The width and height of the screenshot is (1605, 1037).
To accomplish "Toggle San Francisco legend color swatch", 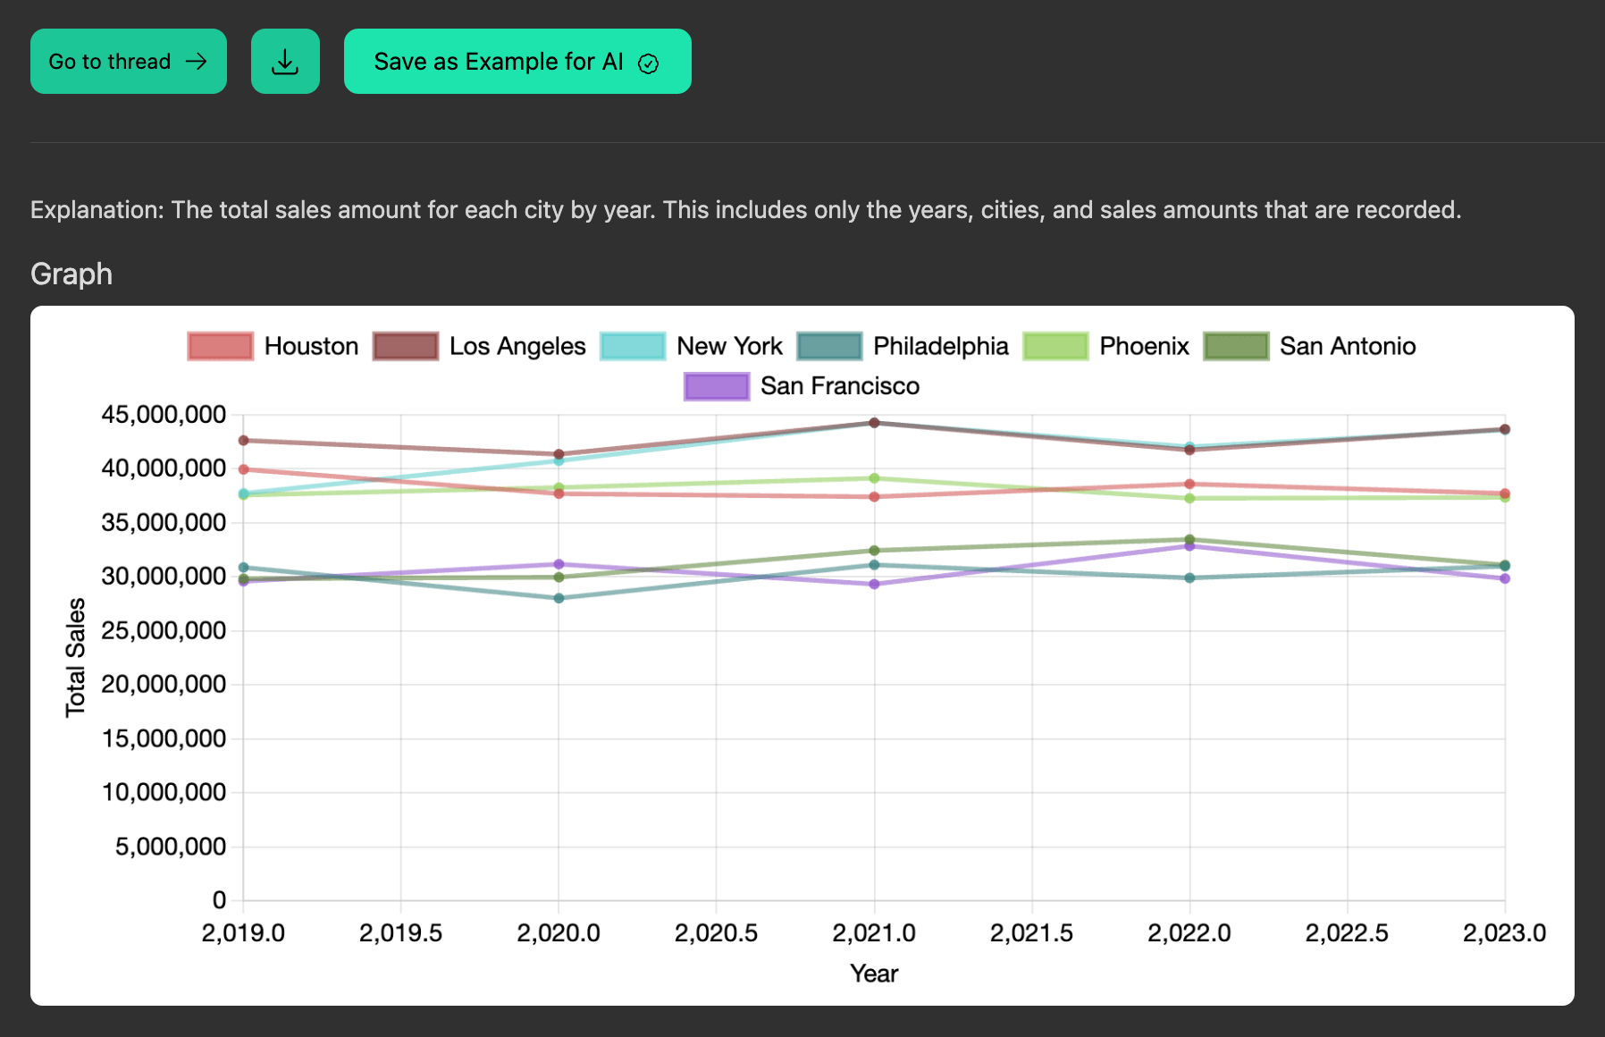I will click(x=717, y=386).
